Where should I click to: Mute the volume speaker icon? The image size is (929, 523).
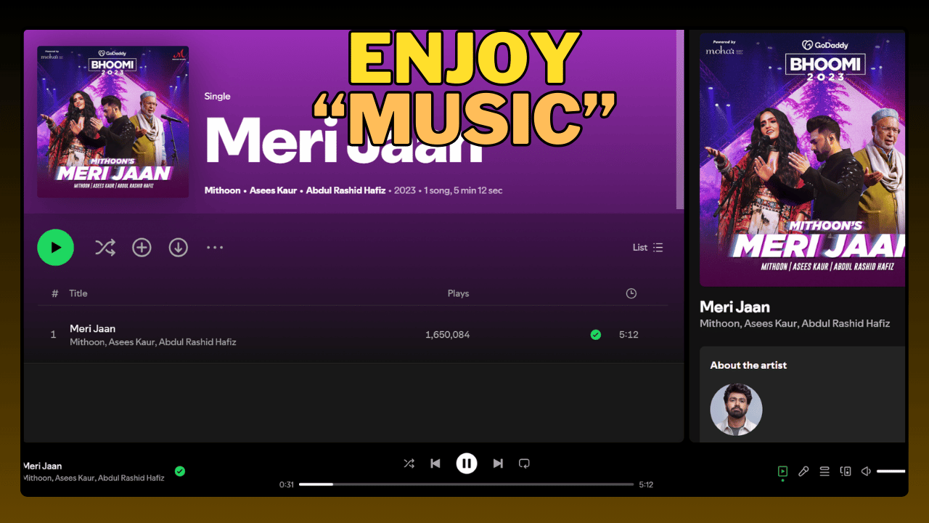click(x=866, y=471)
